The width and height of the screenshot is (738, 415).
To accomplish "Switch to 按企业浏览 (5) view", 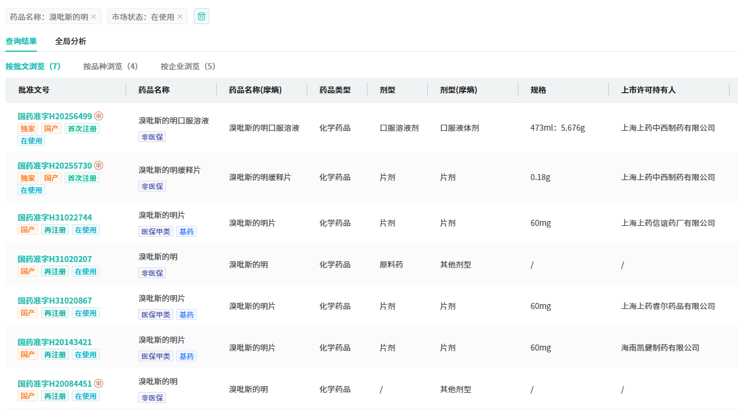I will click(x=188, y=66).
